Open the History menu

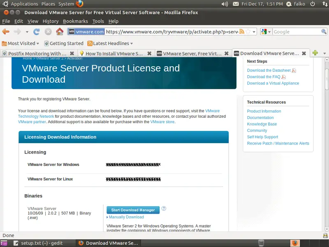click(x=51, y=21)
